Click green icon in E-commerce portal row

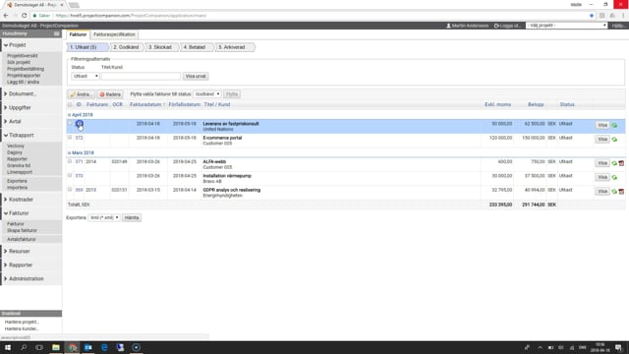[614, 140]
